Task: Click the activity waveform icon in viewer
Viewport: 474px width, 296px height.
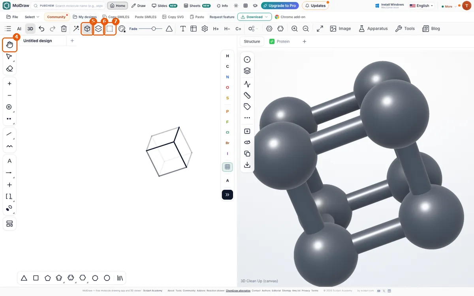Action: pyautogui.click(x=247, y=84)
